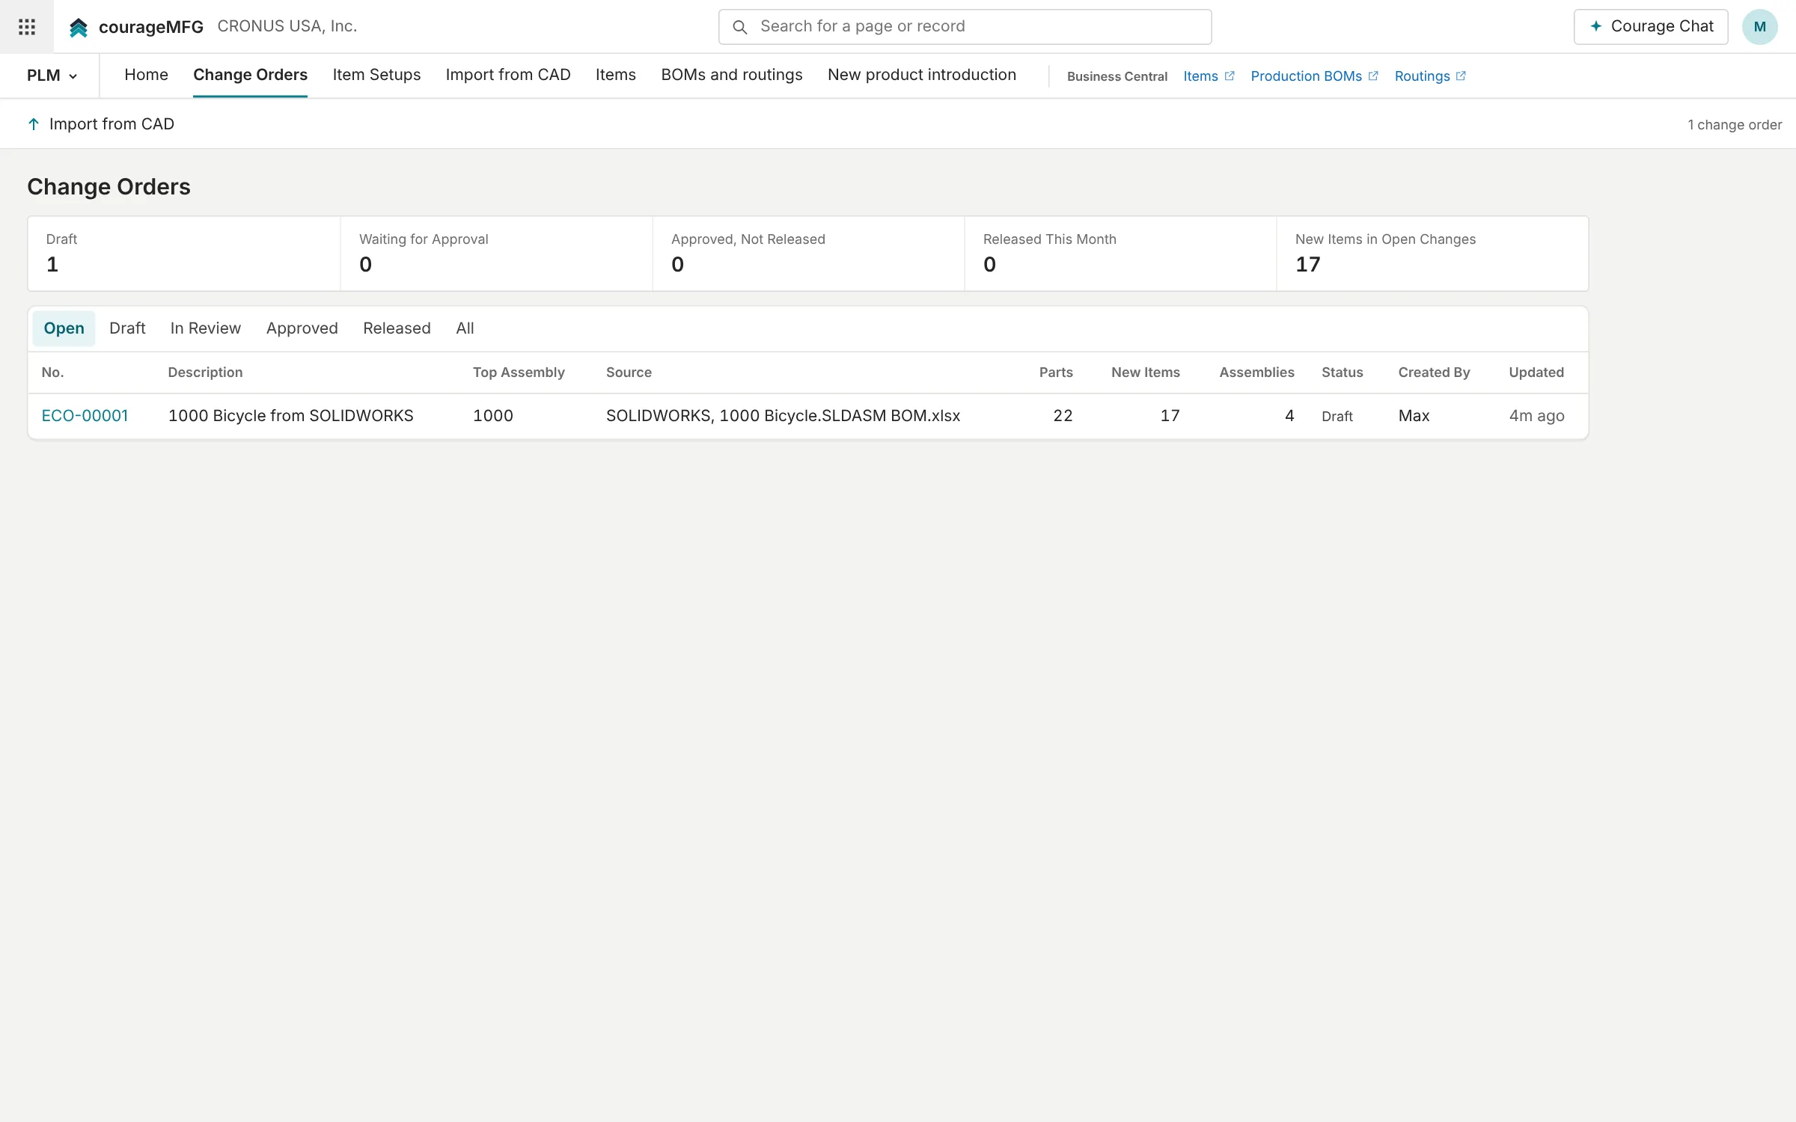1796x1122 pixels.
Task: Click the Draft summary card
Action: [x=184, y=254]
